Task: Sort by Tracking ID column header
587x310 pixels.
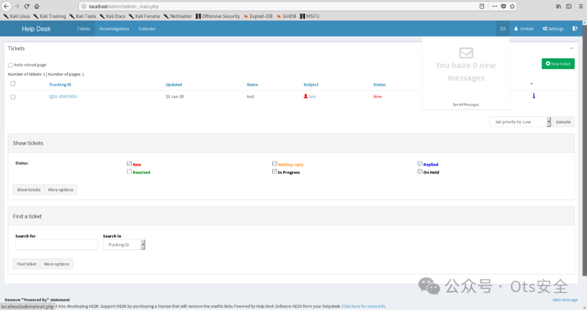Action: [x=60, y=85]
